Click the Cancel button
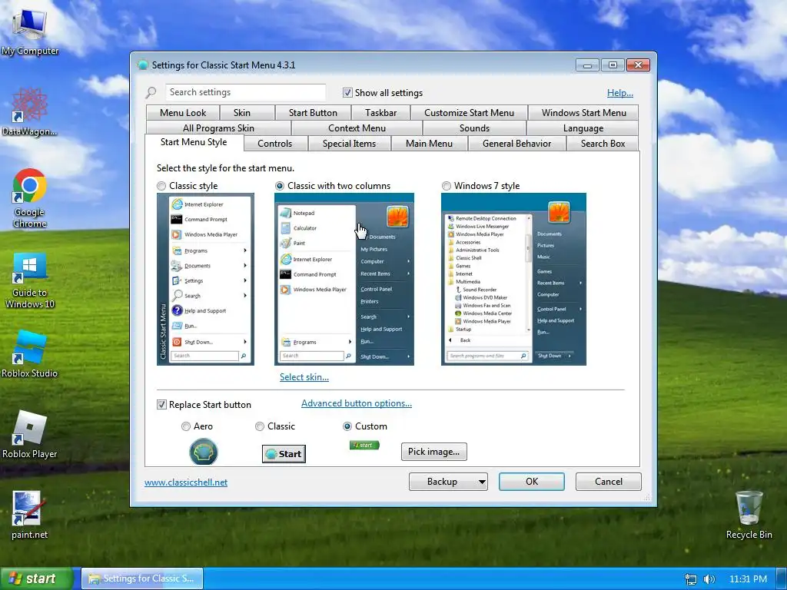This screenshot has width=787, height=590. pos(609,482)
